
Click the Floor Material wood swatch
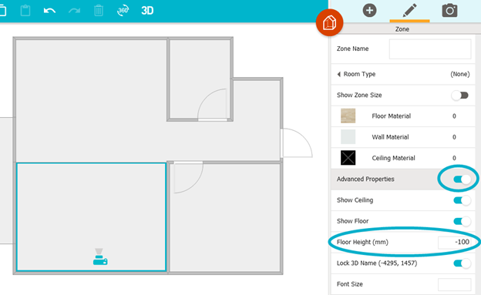348,116
